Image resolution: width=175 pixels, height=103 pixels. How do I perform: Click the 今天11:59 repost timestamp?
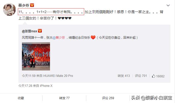pyautogui.click(x=29, y=76)
